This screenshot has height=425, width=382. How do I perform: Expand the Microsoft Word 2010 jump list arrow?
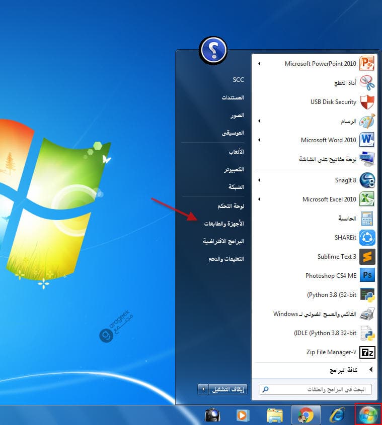coord(259,141)
